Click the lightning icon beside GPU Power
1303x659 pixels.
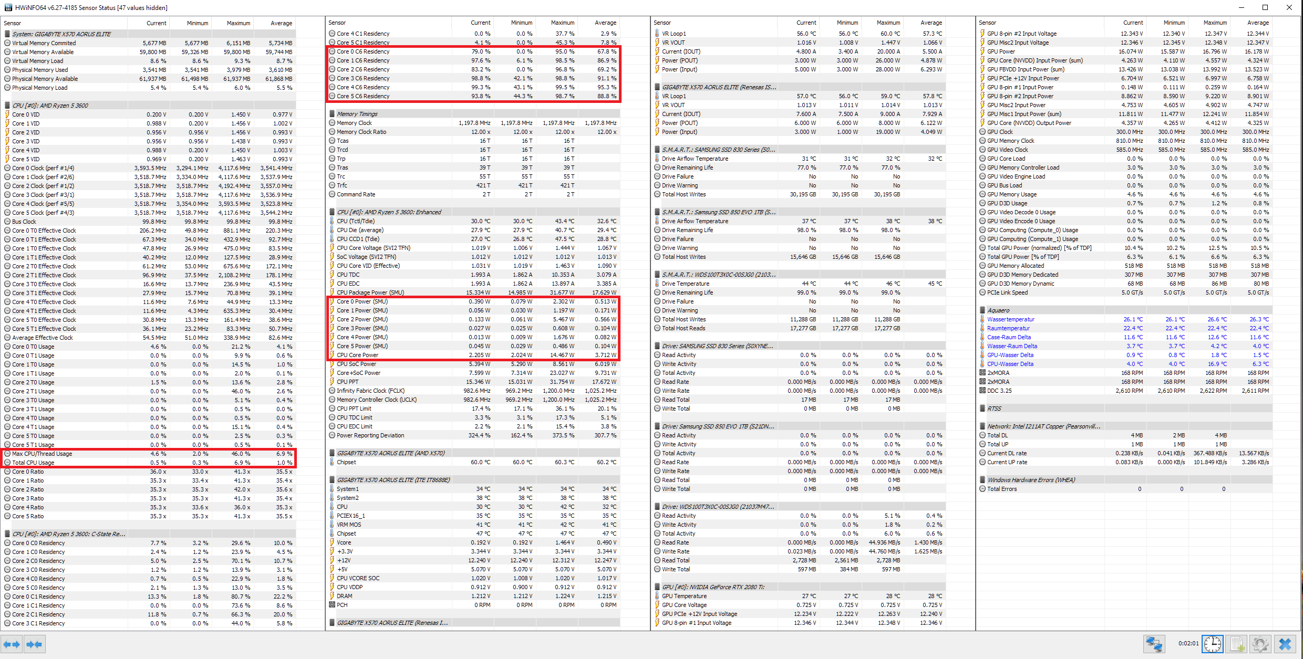[983, 51]
